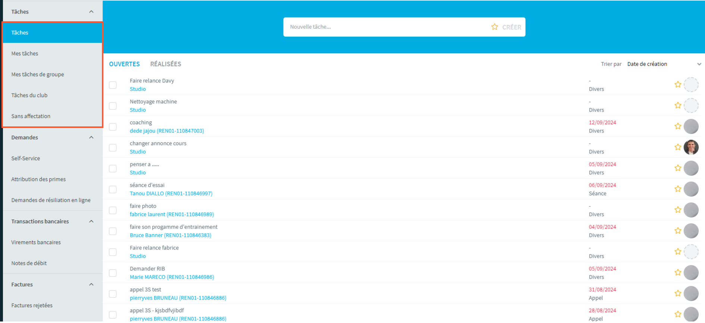Click the '12/09/2024' due date
The image size is (705, 323).
click(602, 122)
